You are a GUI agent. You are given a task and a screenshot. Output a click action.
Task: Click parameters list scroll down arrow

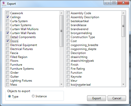pyautogui.click(x=123, y=84)
